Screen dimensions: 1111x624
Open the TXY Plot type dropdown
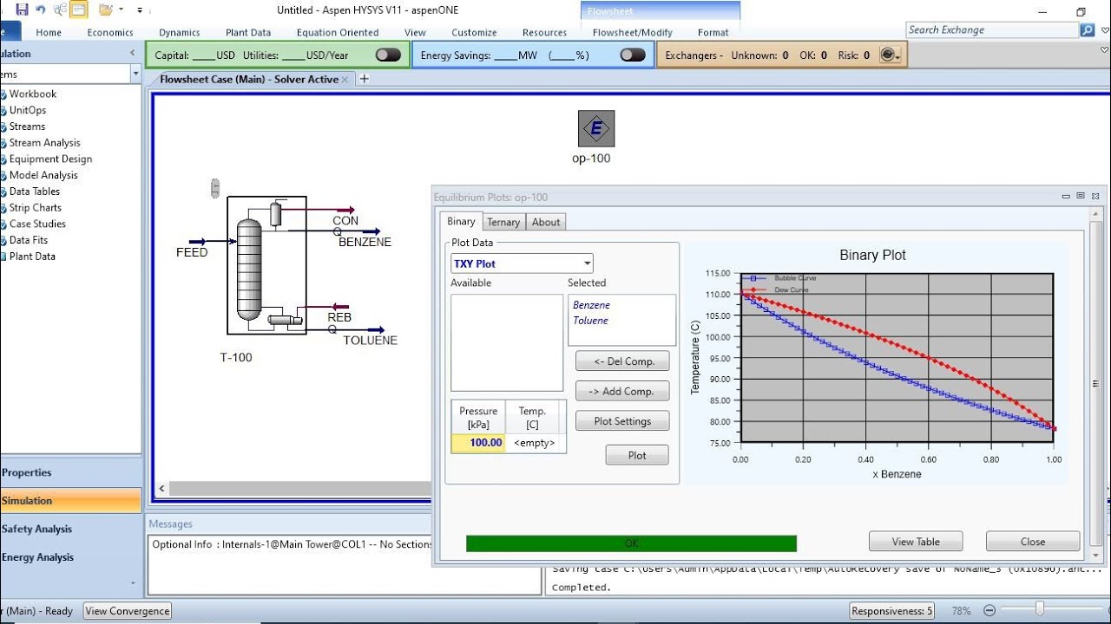tap(587, 263)
